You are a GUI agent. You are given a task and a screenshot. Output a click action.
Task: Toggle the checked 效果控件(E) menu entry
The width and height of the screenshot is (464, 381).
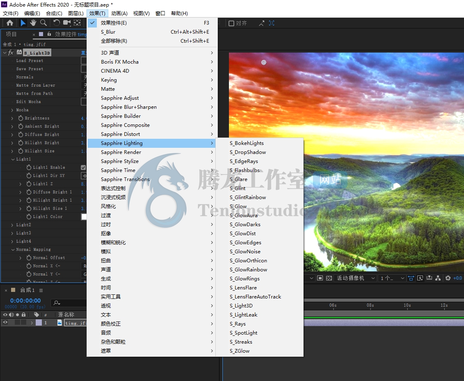coord(152,23)
